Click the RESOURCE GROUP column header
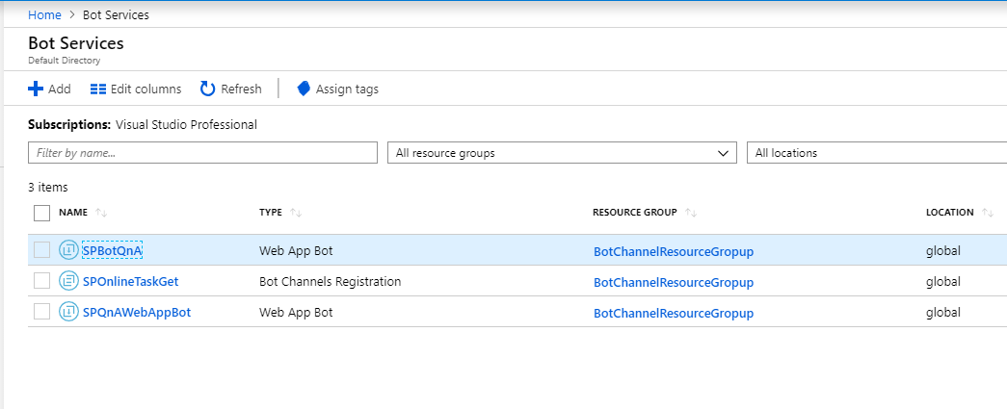 pyautogui.click(x=634, y=212)
